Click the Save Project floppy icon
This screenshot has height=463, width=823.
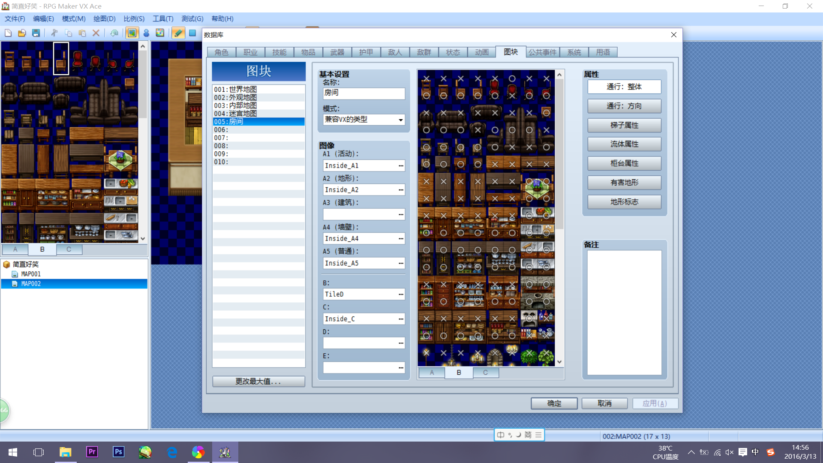click(x=36, y=33)
